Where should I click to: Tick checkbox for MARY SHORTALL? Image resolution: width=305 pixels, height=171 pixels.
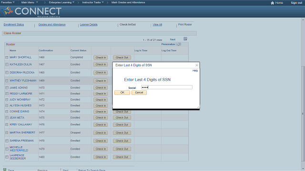tap(7, 57)
